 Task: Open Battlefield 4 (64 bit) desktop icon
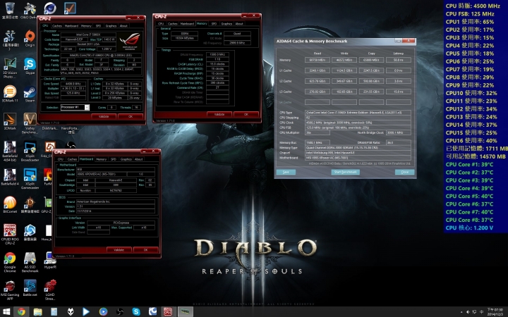click(10, 151)
